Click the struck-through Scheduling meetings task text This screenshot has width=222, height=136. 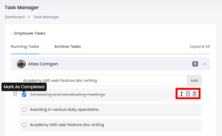[68, 94]
